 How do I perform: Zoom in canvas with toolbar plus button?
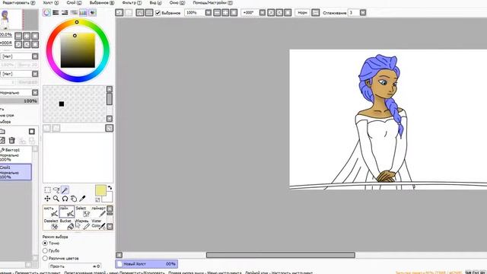tap(225, 13)
